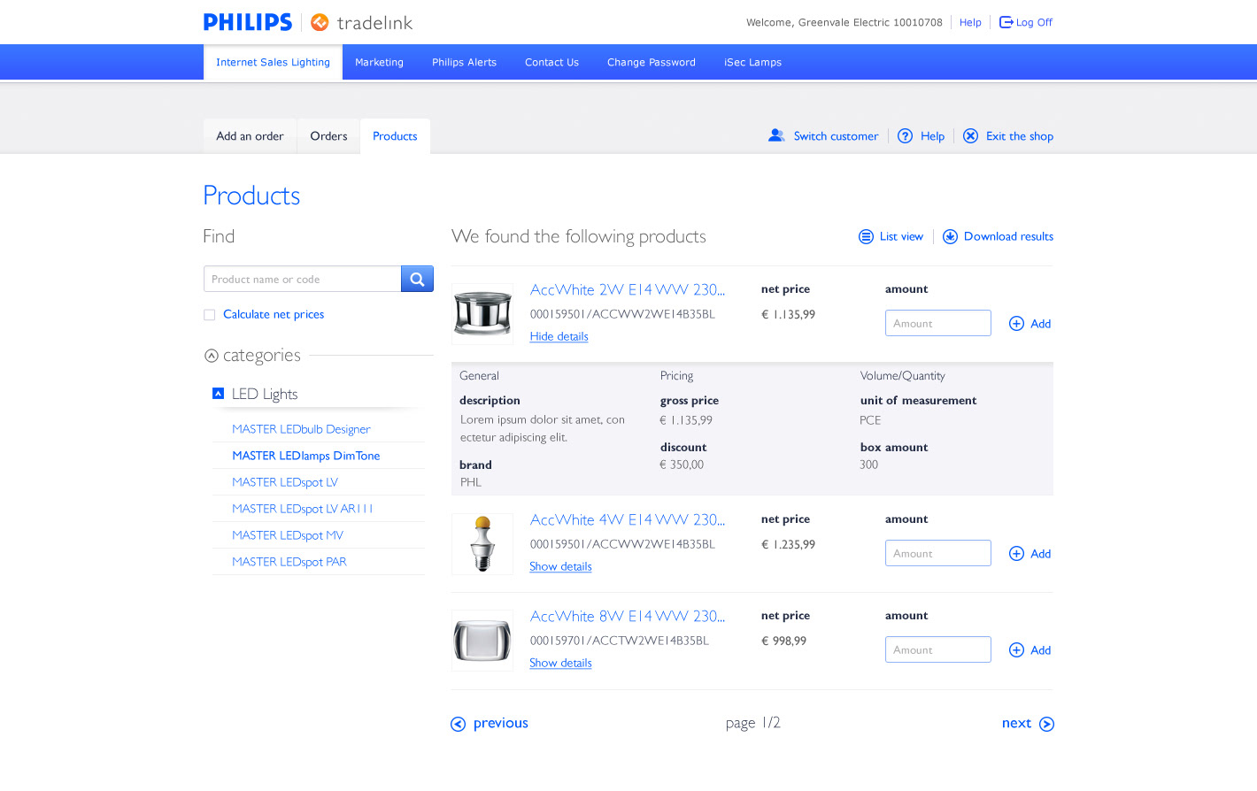Open Philips Alerts menu item

(464, 62)
